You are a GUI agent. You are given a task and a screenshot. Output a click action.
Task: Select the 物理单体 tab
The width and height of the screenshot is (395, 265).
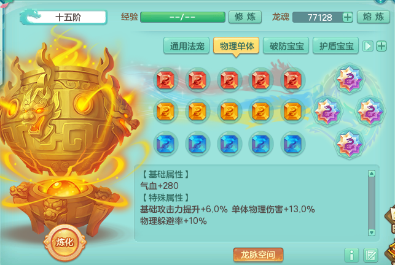tap(236, 45)
